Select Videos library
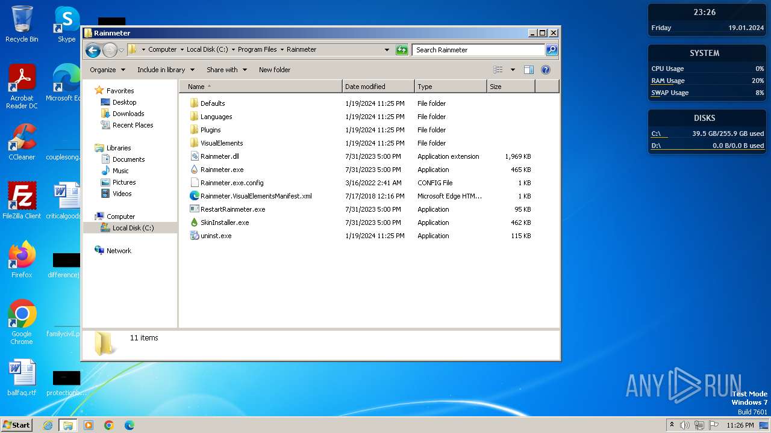This screenshot has width=771, height=433. [122, 194]
